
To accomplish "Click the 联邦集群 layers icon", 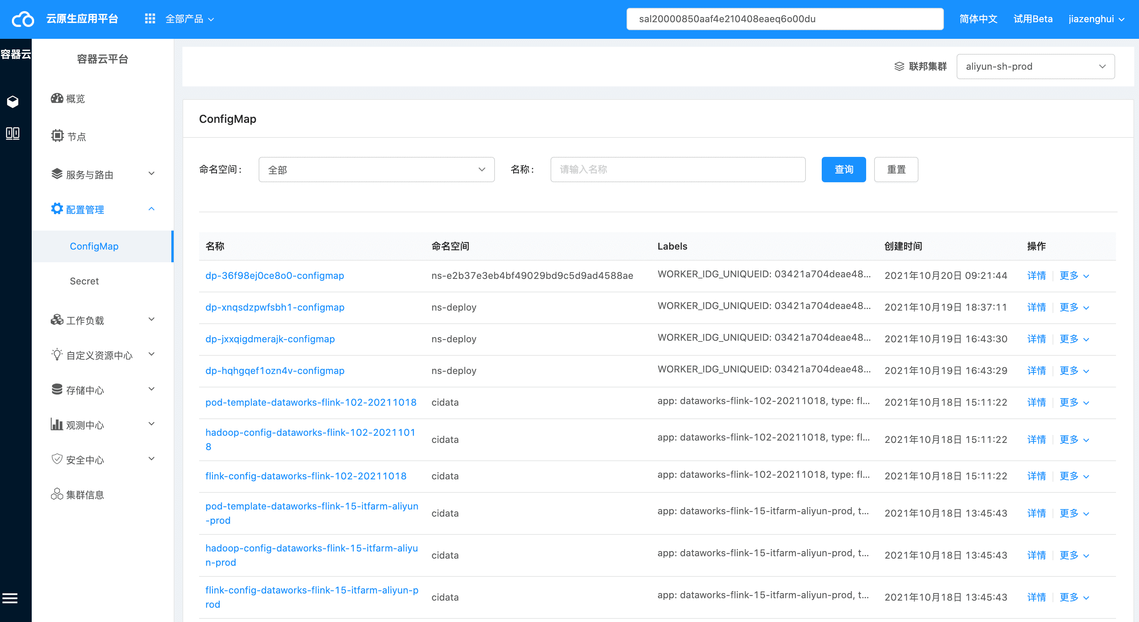I will [x=899, y=66].
